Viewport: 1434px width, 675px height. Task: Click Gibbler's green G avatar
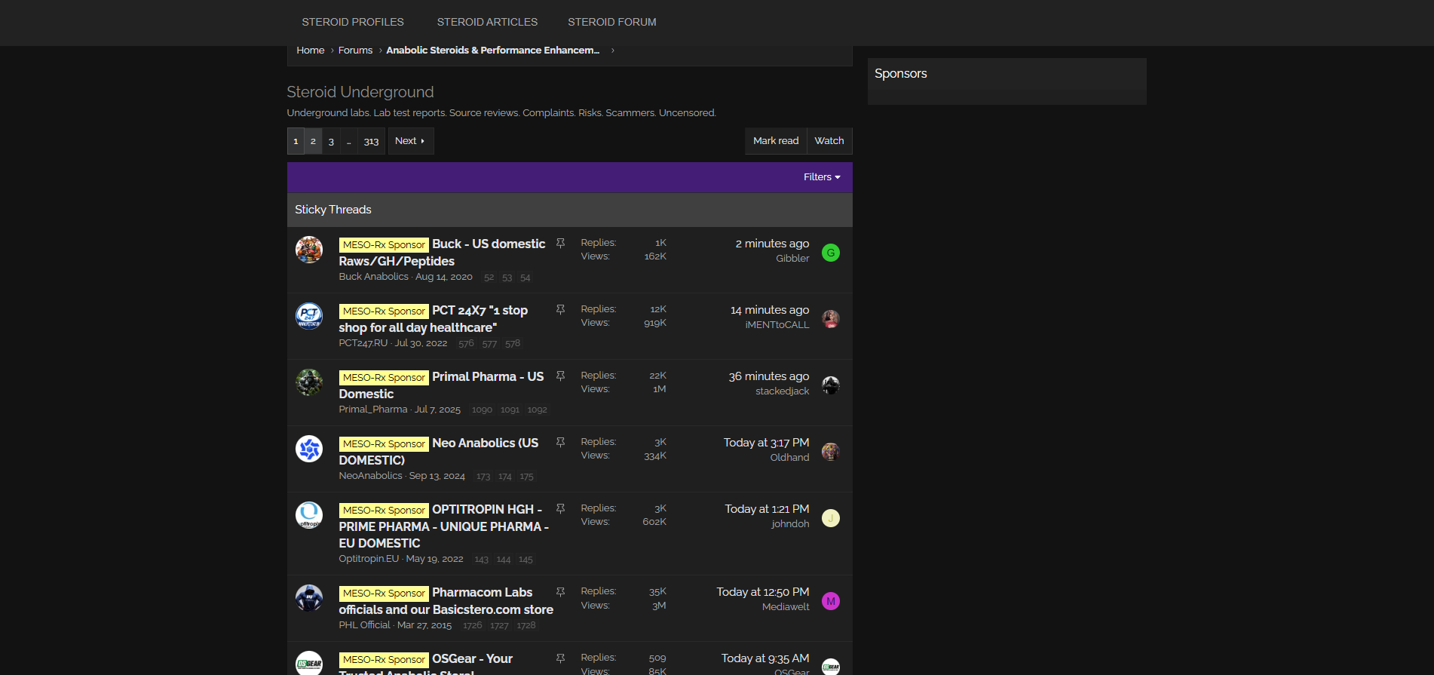point(831,253)
